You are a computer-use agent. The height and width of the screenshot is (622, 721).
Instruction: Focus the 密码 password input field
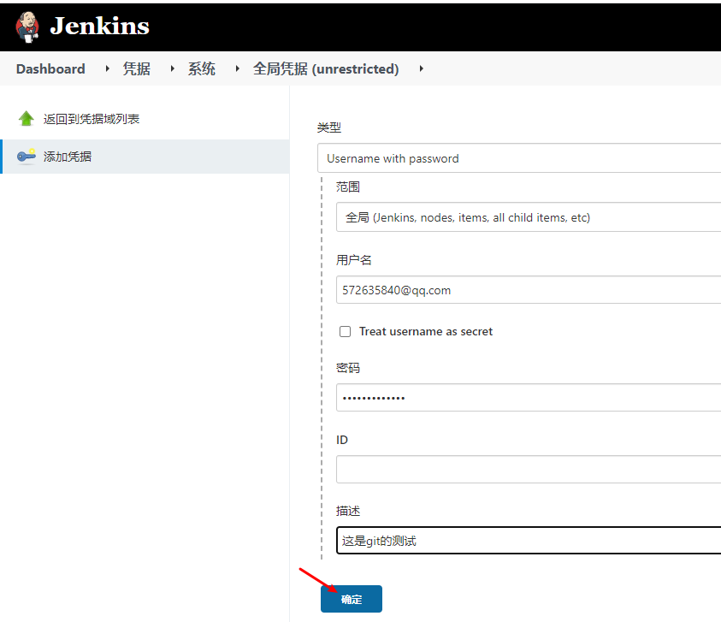(530, 397)
